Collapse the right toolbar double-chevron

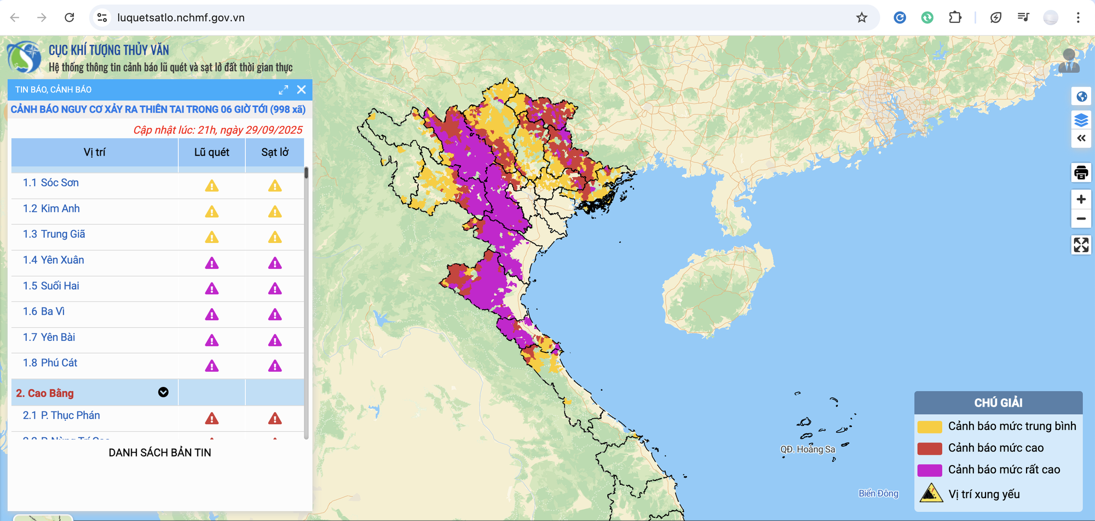tap(1081, 138)
